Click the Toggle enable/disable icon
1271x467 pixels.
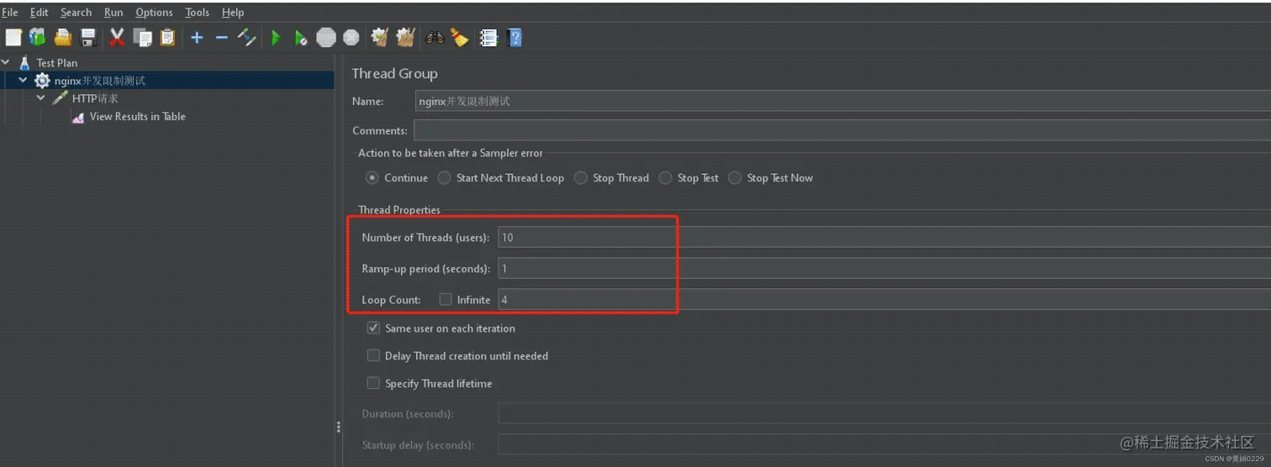246,38
